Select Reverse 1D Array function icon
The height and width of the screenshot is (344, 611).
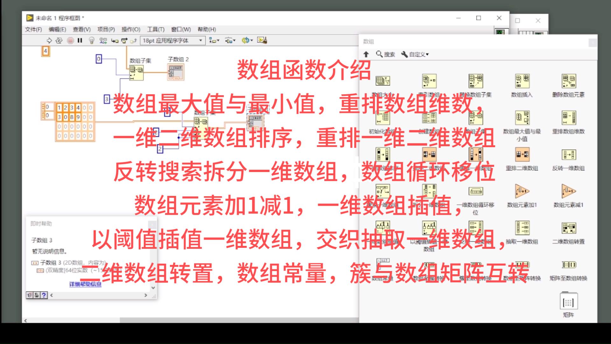[568, 155]
